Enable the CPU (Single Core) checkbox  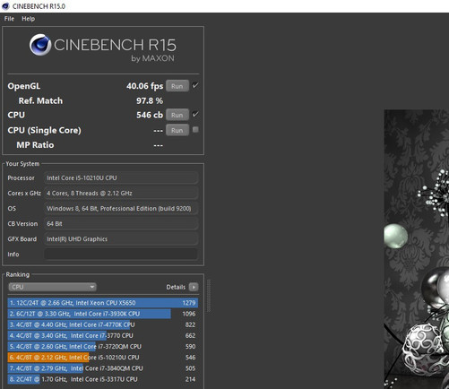[x=195, y=129]
